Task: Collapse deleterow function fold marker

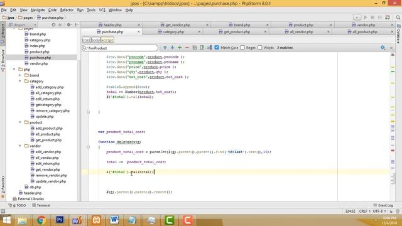Action: pyautogui.click(x=88, y=147)
